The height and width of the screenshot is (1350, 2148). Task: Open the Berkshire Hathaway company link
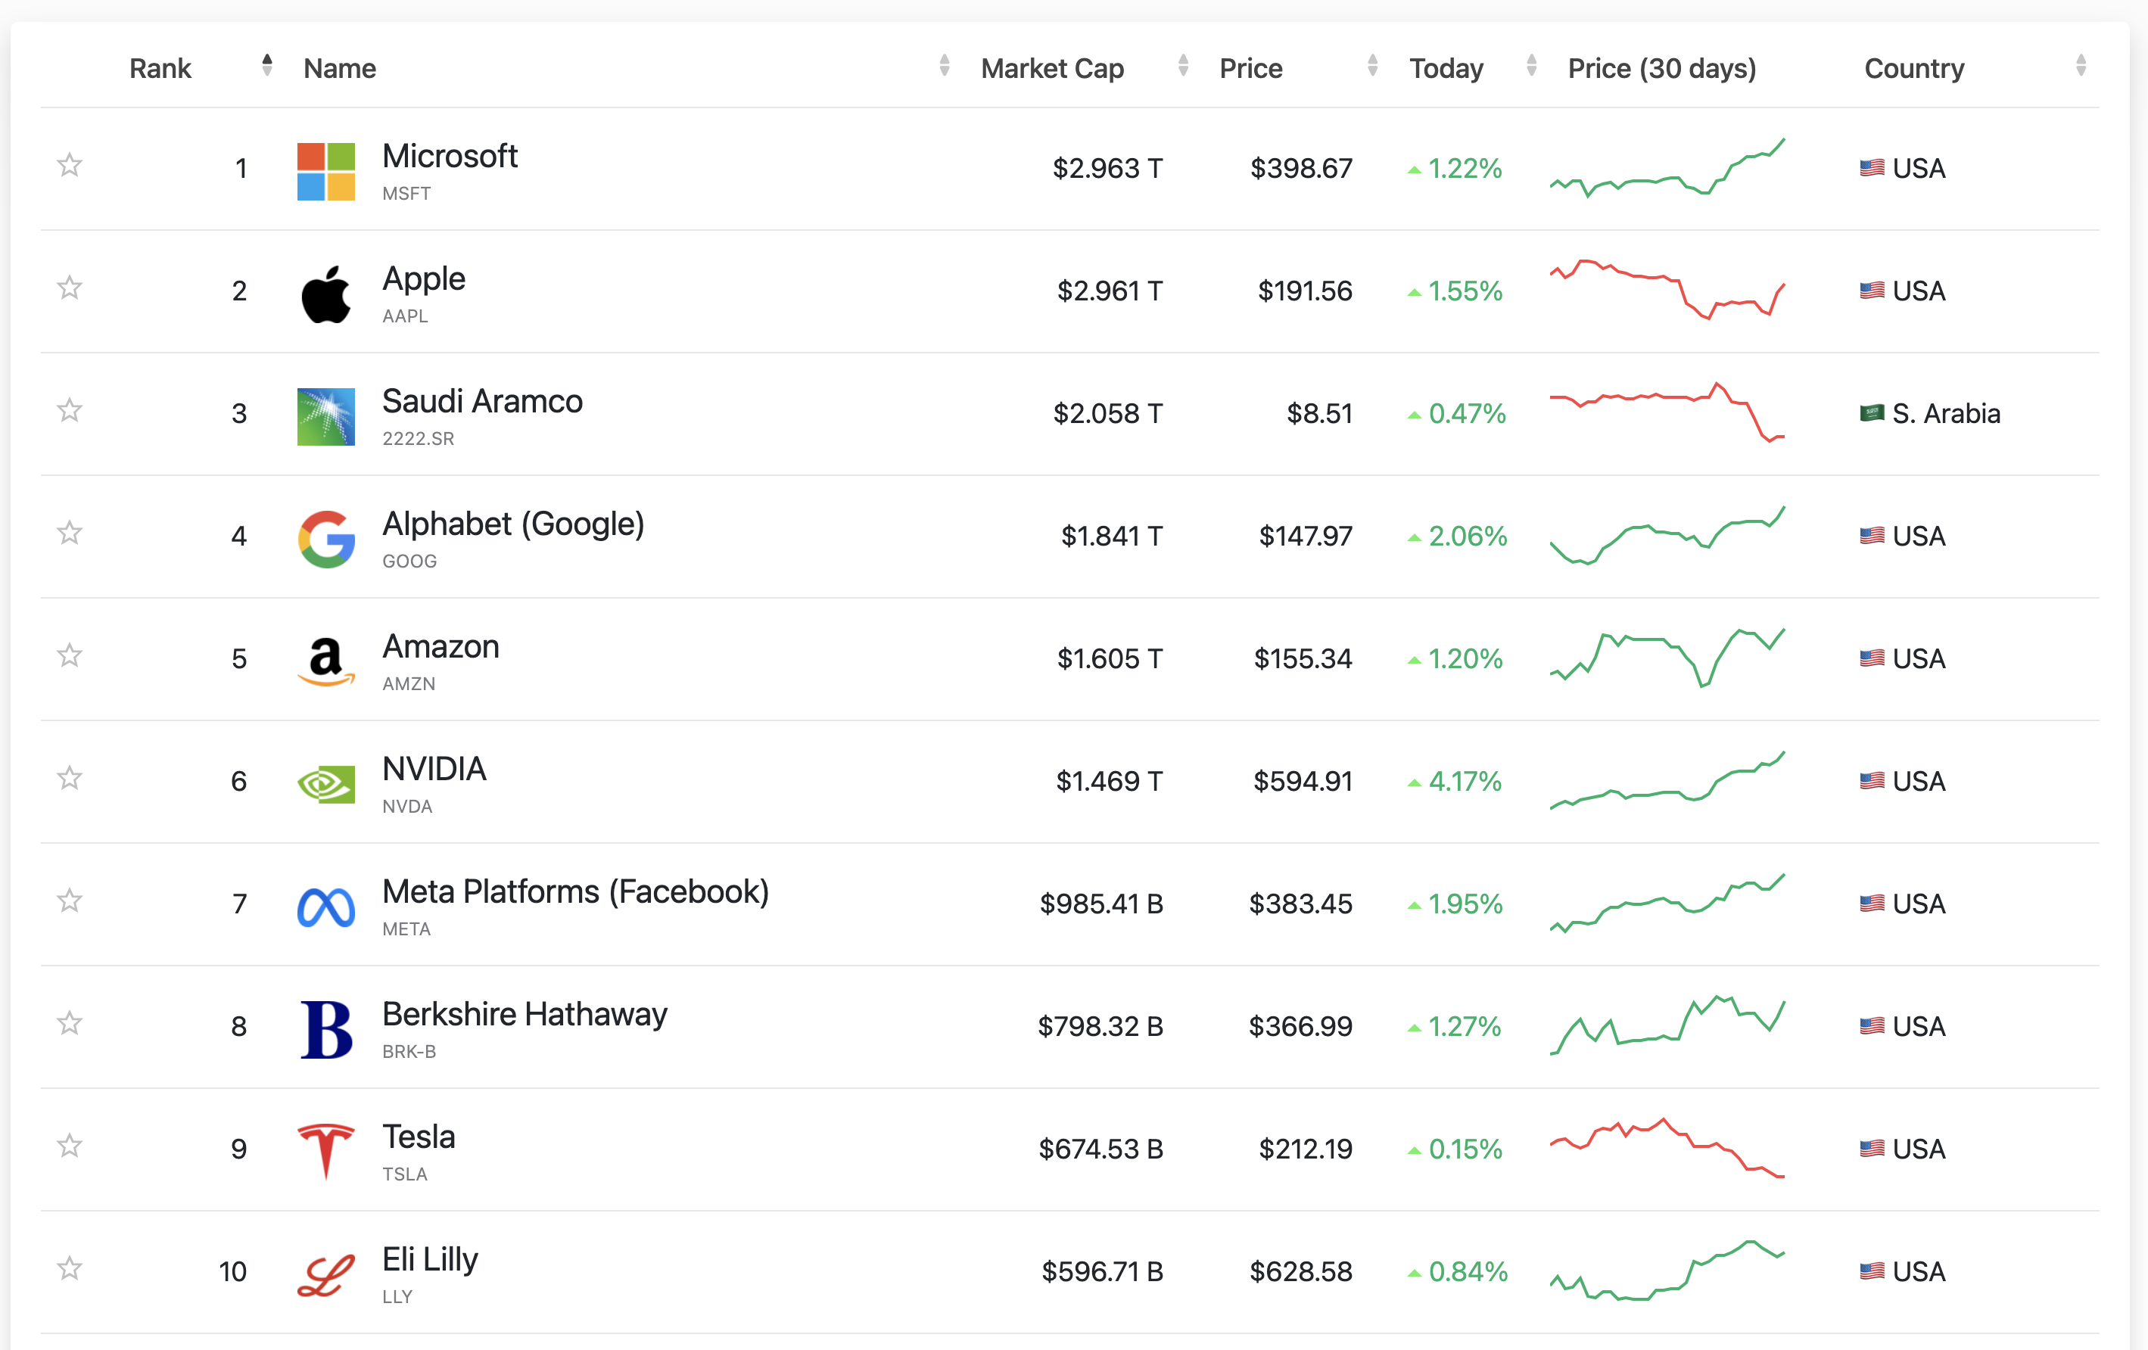pos(525,1015)
